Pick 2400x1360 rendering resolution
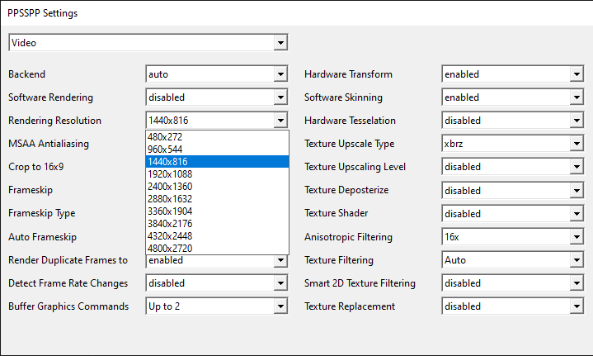Viewport: 593px width, 356px height. click(x=217, y=187)
